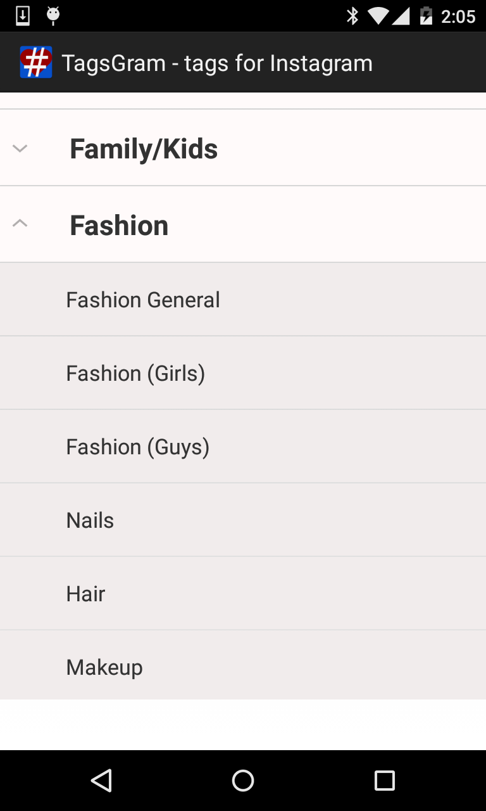Tap the battery status icon
The width and height of the screenshot is (486, 811).
(427, 16)
